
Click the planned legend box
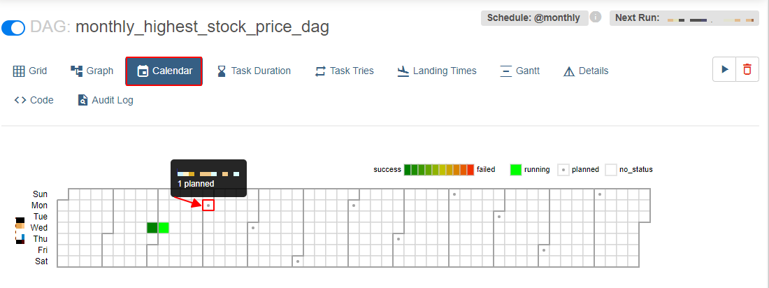point(563,170)
